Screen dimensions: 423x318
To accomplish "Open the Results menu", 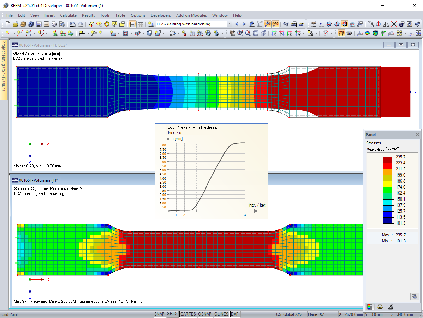I will click(x=88, y=15).
